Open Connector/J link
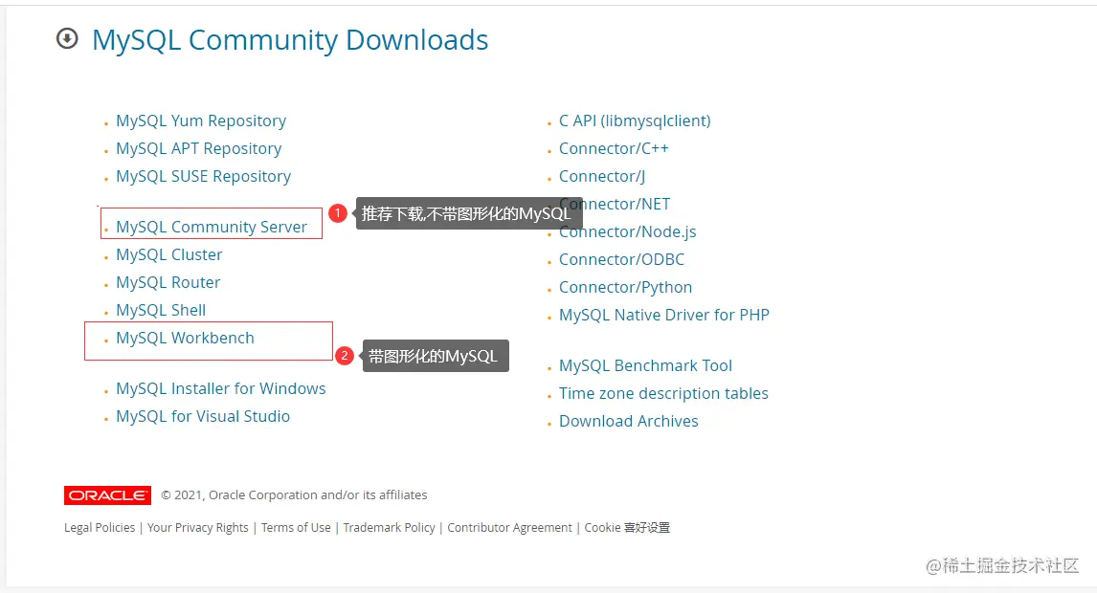This screenshot has height=593, width=1097. (602, 176)
